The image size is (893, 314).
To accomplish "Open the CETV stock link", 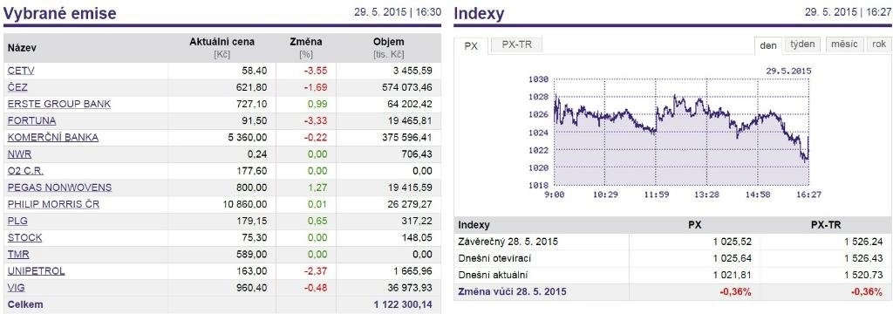I will click(x=21, y=71).
